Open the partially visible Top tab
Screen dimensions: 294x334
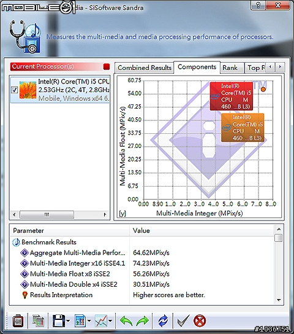click(256, 68)
